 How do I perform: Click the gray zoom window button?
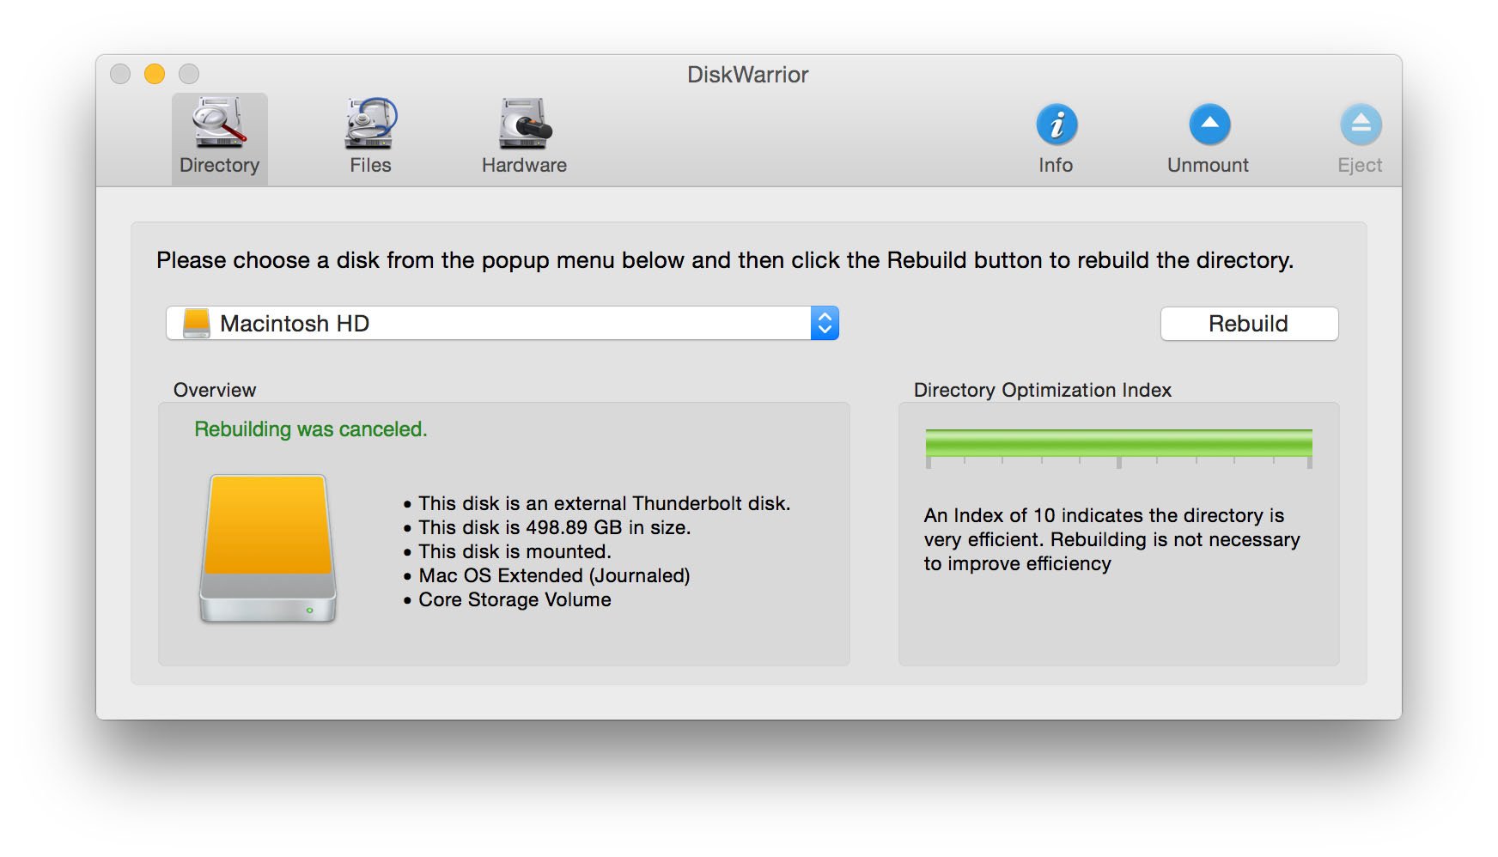[189, 74]
